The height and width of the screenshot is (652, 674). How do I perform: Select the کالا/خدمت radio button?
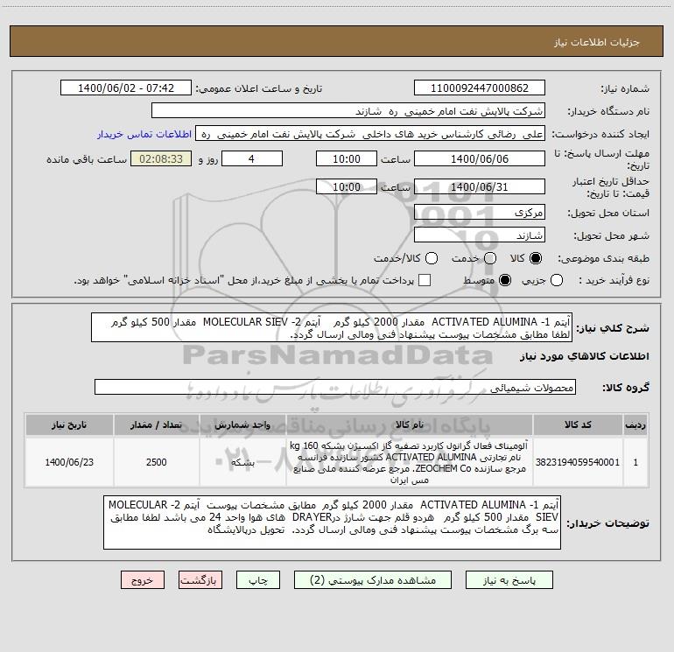pos(432,258)
